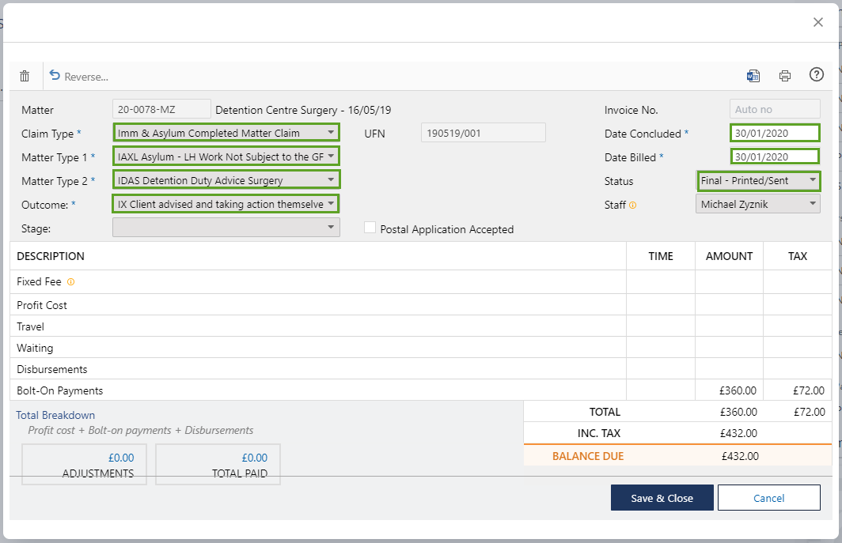The image size is (842, 543).
Task: Expand Matter Type 1 dropdown
Action: [226, 157]
